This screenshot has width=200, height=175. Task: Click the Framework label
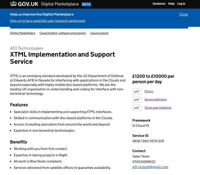click(141, 120)
